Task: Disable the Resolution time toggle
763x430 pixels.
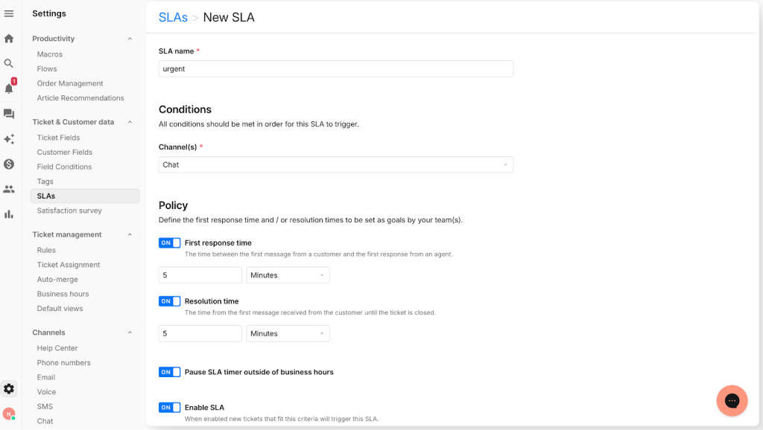Action: pos(169,301)
